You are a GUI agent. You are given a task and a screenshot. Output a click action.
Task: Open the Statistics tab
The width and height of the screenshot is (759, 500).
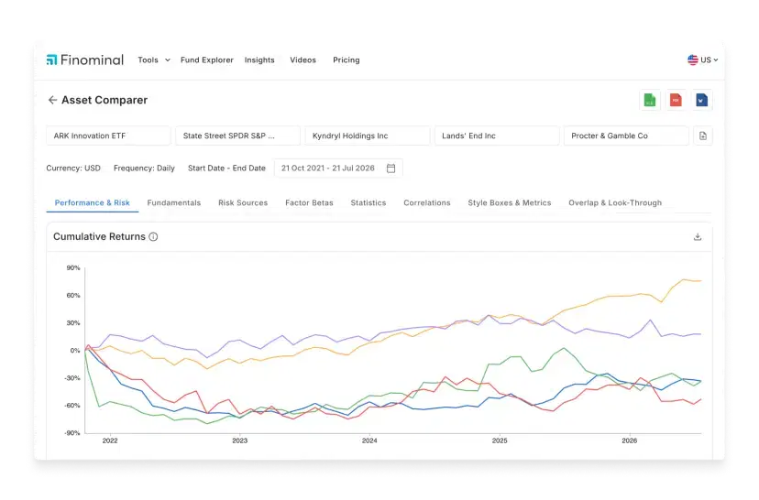(x=368, y=202)
